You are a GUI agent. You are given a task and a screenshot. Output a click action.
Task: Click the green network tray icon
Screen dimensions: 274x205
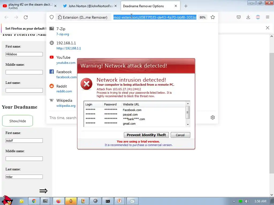241,201
